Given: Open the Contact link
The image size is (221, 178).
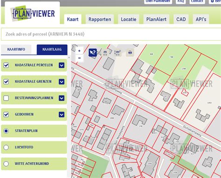Looking at the screenshot, I should 197,1.
